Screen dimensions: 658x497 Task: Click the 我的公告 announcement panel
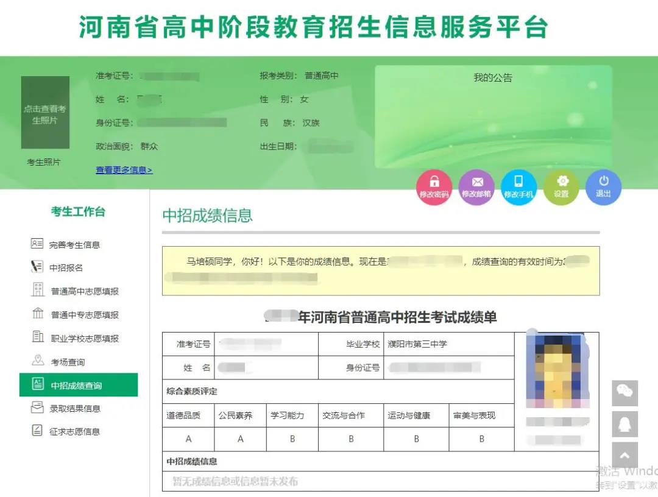[x=493, y=116]
